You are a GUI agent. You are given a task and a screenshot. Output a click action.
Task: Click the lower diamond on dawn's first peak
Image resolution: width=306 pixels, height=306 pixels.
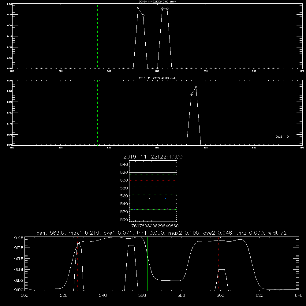(143, 15)
